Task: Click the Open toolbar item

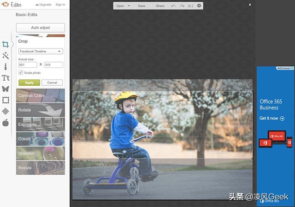Action: point(120,6)
